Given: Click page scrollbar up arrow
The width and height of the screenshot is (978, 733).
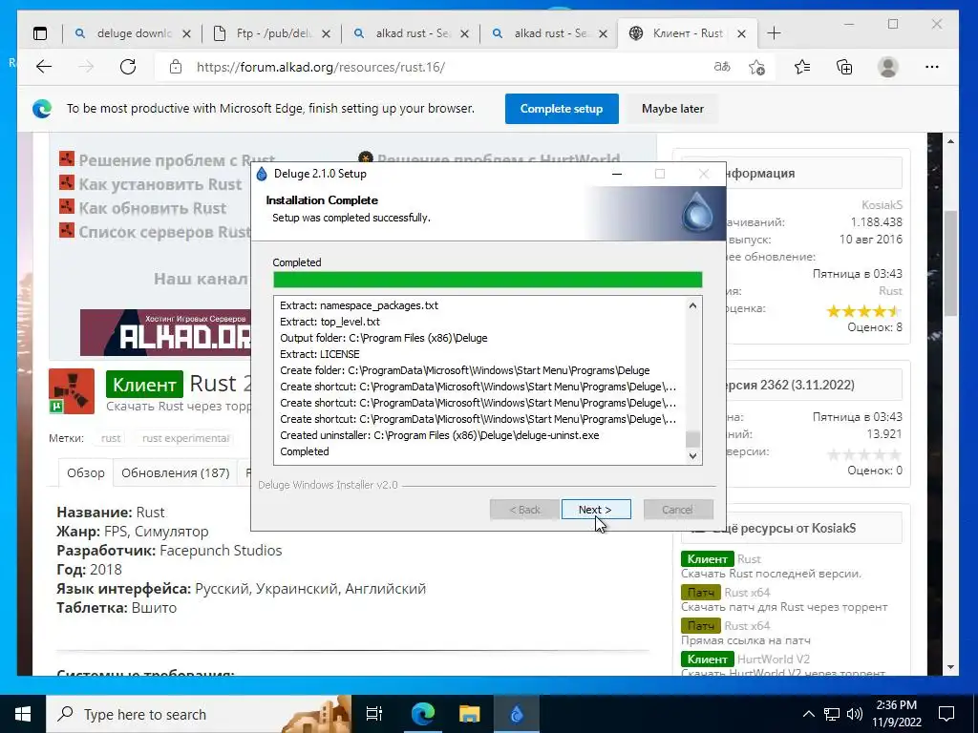Looking at the screenshot, I should point(950,141).
